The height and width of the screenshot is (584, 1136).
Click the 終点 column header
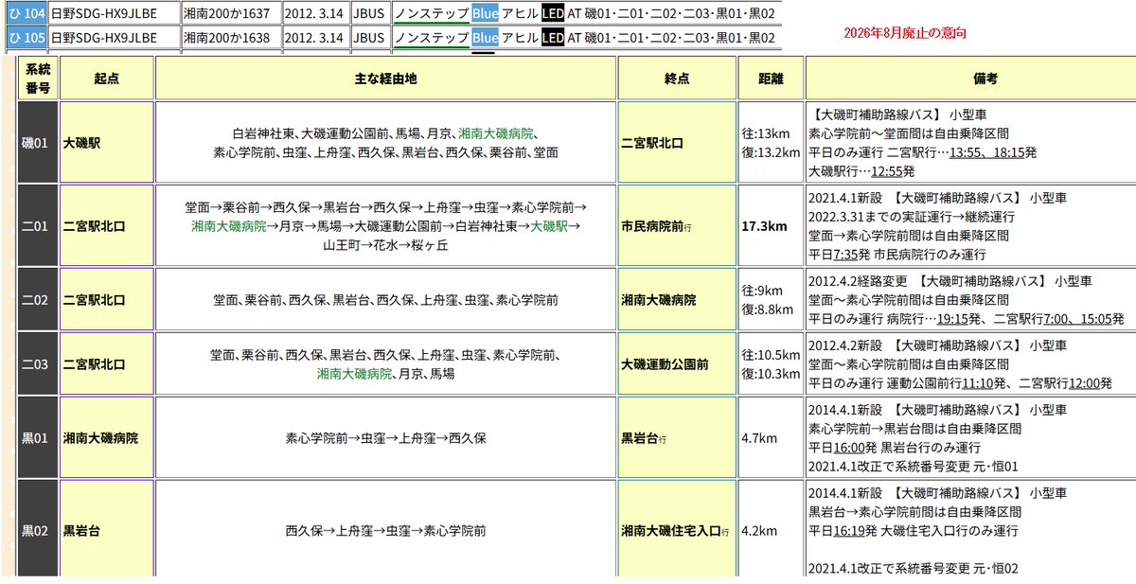click(x=677, y=79)
